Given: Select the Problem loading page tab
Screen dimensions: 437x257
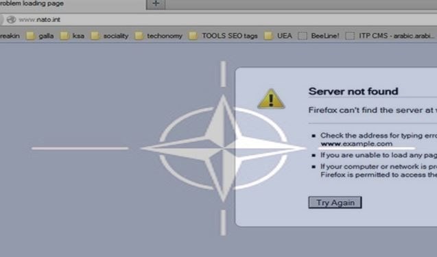Looking at the screenshot, I should click(x=73, y=4).
